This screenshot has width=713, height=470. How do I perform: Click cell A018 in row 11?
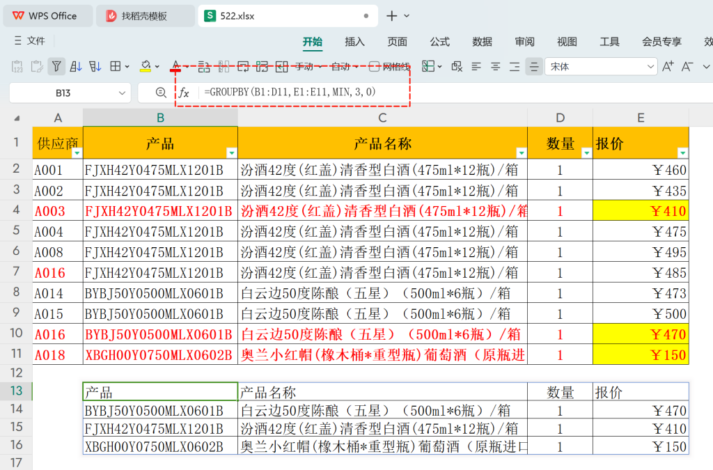58,354
